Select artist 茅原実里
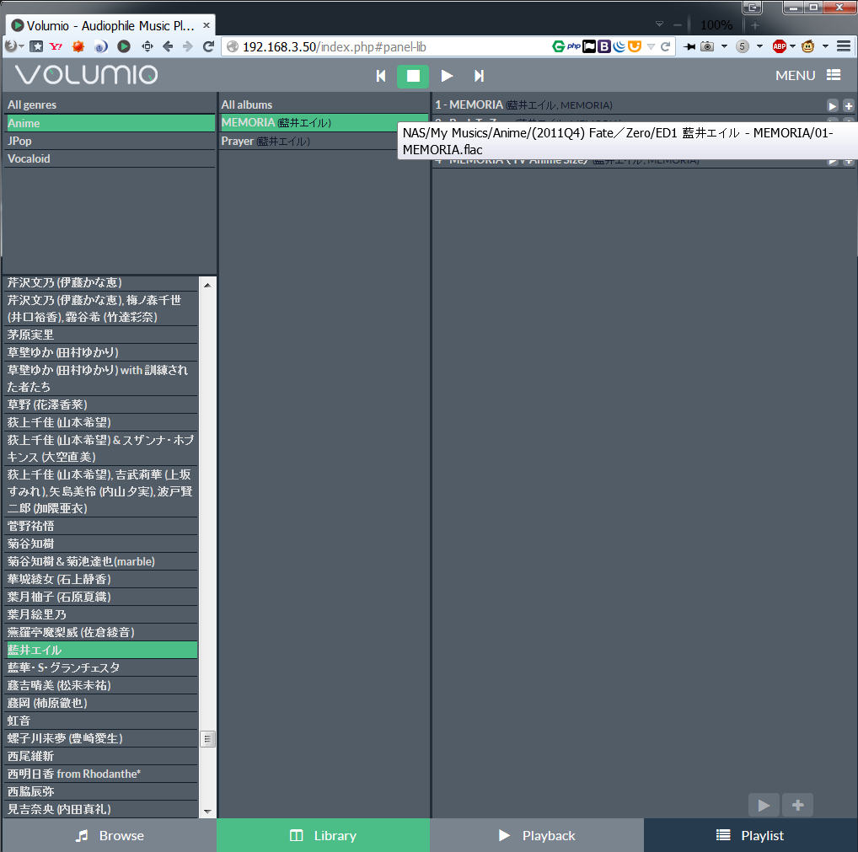The image size is (858, 852). pos(101,335)
